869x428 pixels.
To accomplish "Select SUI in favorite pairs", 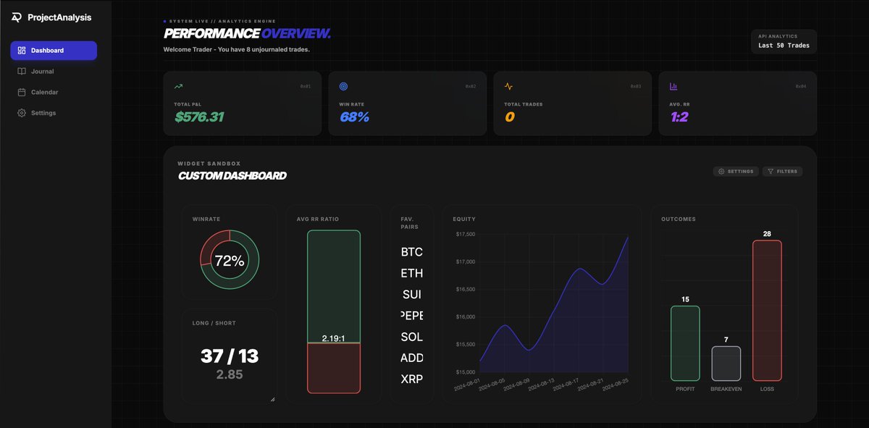I will 411,294.
